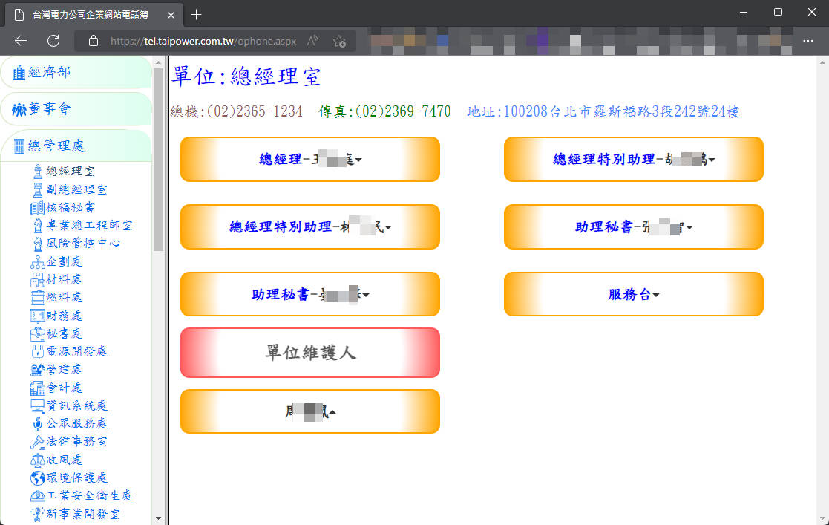Click the 經濟部 building icon
The height and width of the screenshot is (525, 829).
coord(19,73)
